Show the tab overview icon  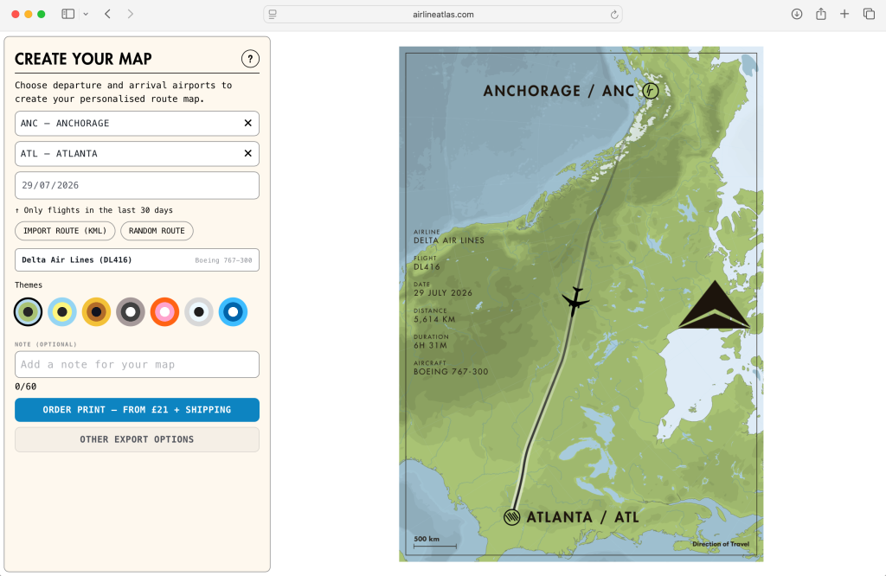[x=869, y=14]
